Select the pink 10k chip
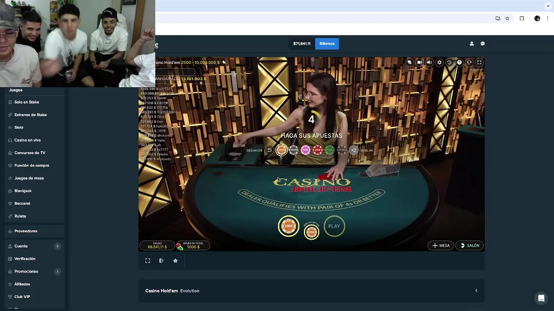554x311 pixels. [306, 150]
